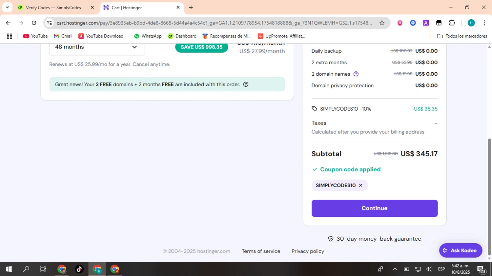Screen dimensions: 492x276
Task: Click the Taxes label
Action: point(319,123)
